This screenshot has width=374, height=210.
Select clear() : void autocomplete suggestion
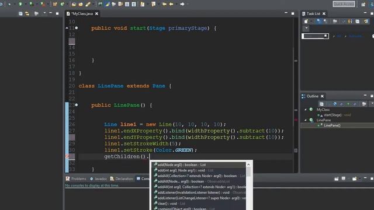point(199,204)
